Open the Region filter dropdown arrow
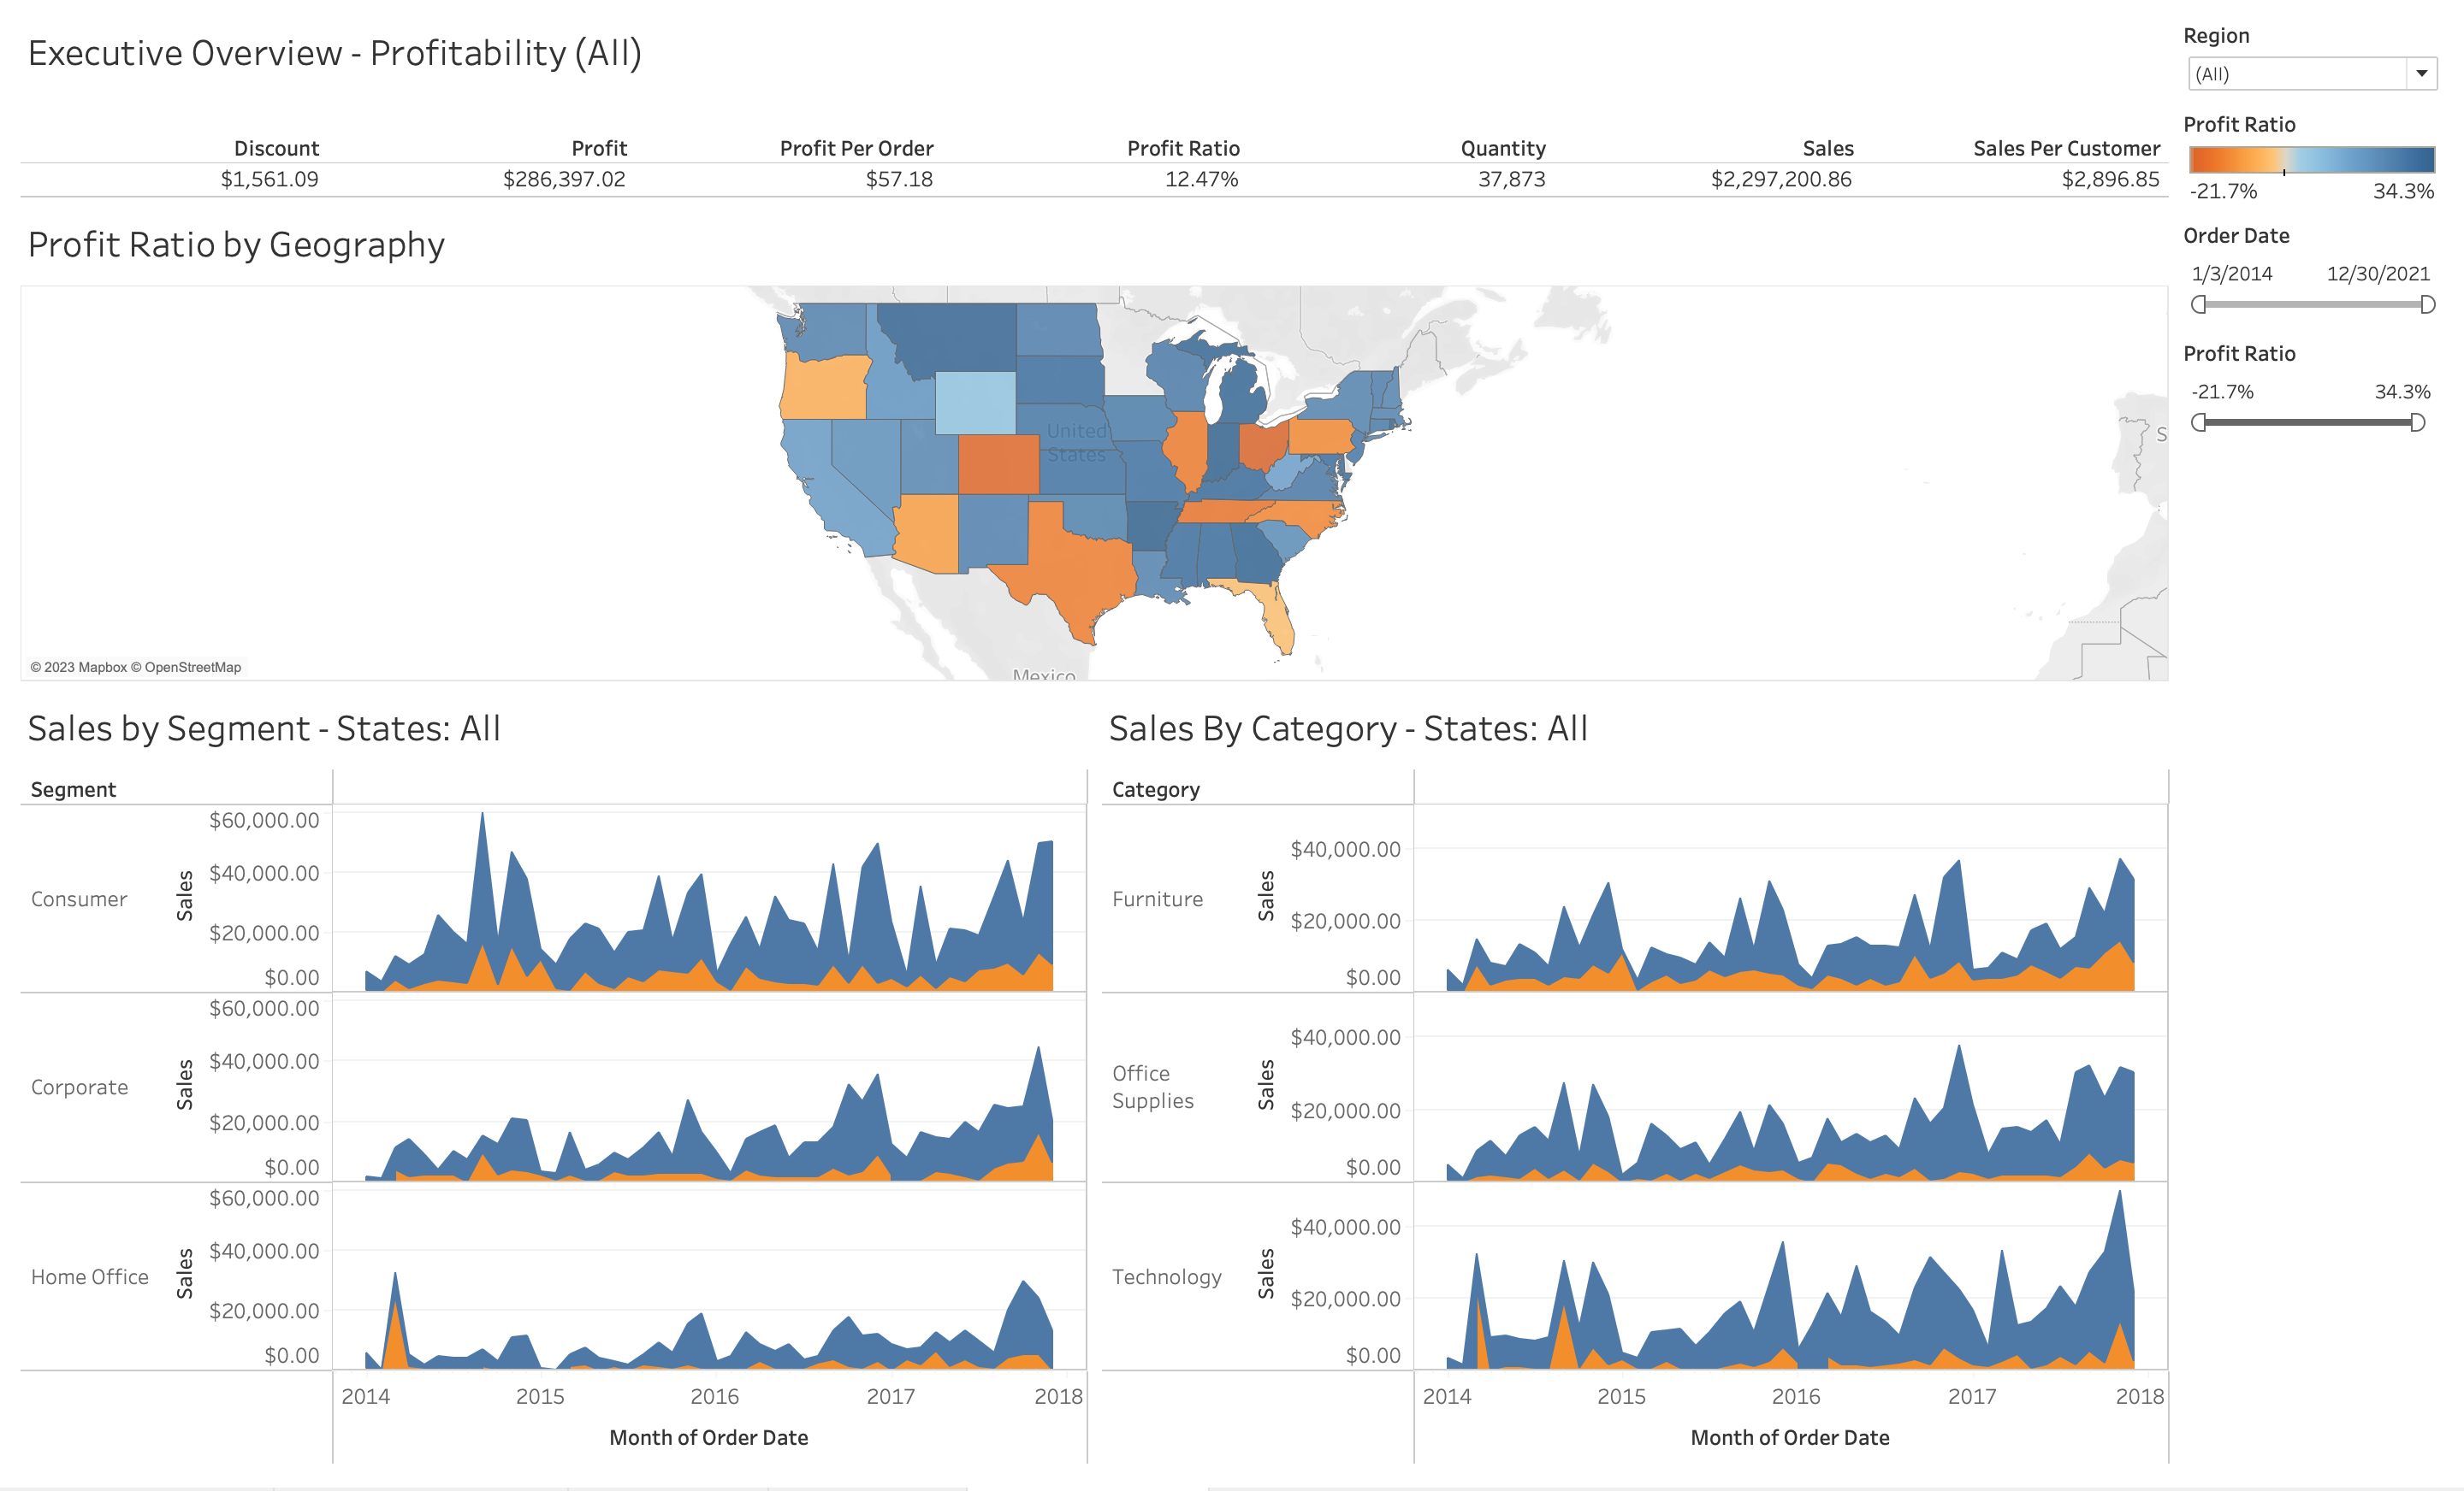The width and height of the screenshot is (2464, 1491). (2421, 74)
